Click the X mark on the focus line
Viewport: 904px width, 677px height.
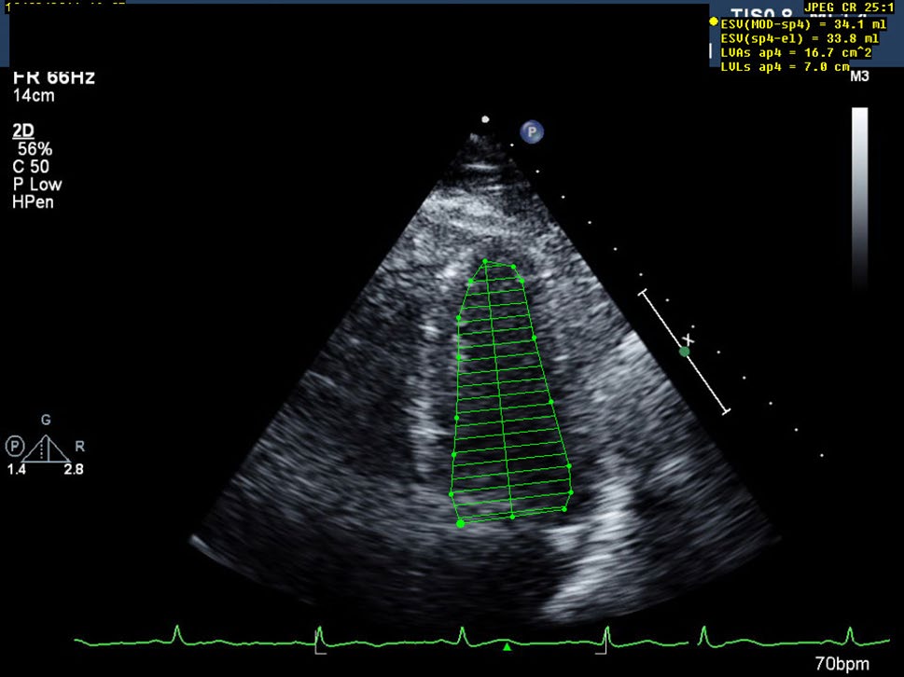[x=689, y=338]
